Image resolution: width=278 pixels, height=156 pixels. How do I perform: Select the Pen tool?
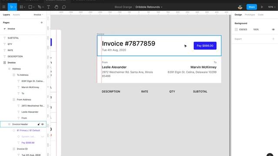click(40, 7)
